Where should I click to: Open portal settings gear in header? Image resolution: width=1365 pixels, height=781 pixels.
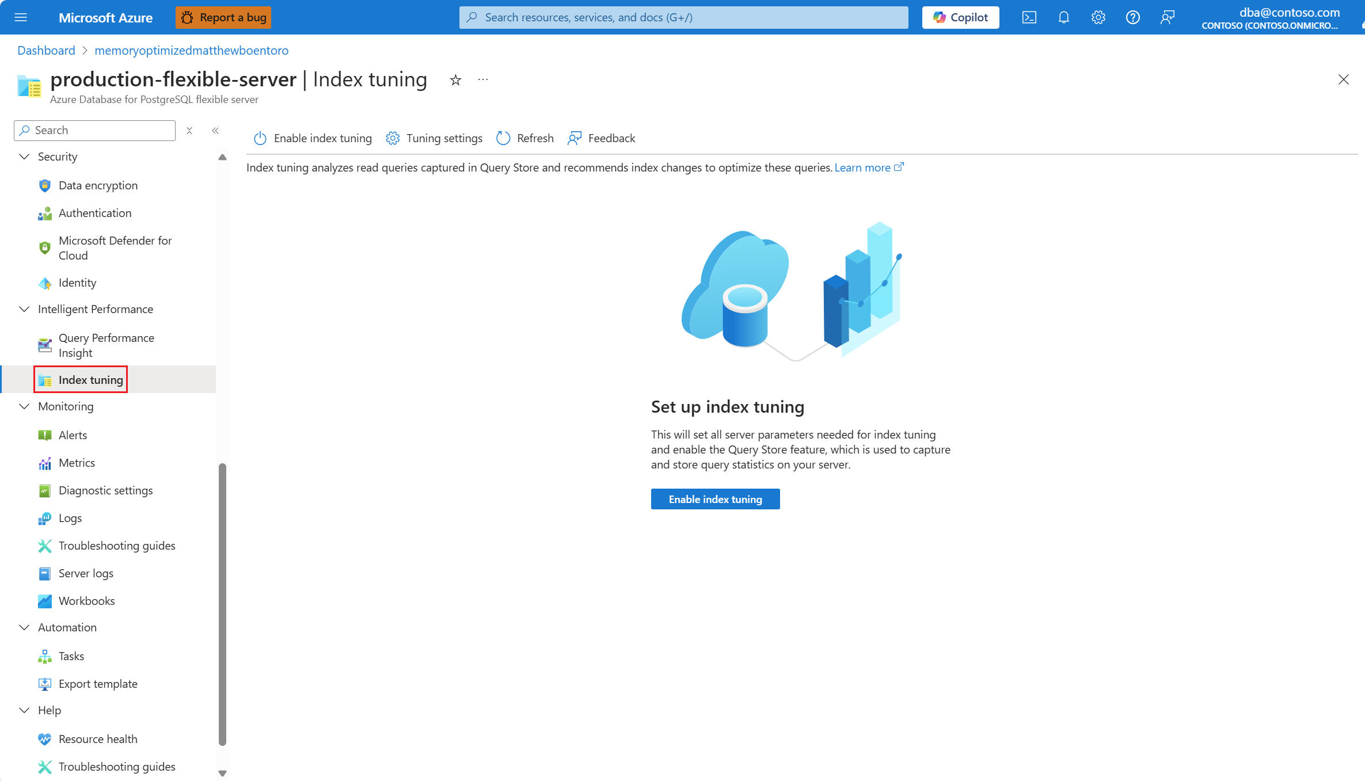click(x=1098, y=17)
